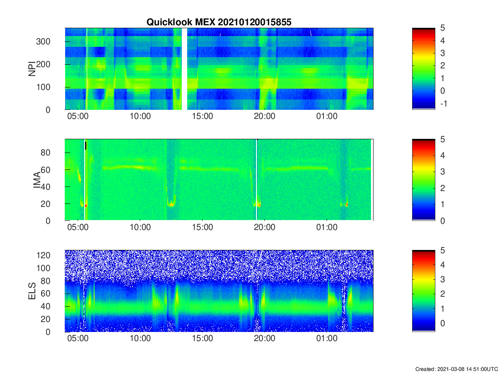The width and height of the screenshot is (498, 373).
Task: Click the IMA spectrogram plot area
Action: point(219,180)
